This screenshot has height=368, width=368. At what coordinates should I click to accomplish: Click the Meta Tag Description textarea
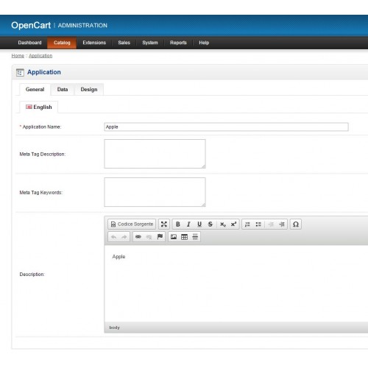pos(155,154)
